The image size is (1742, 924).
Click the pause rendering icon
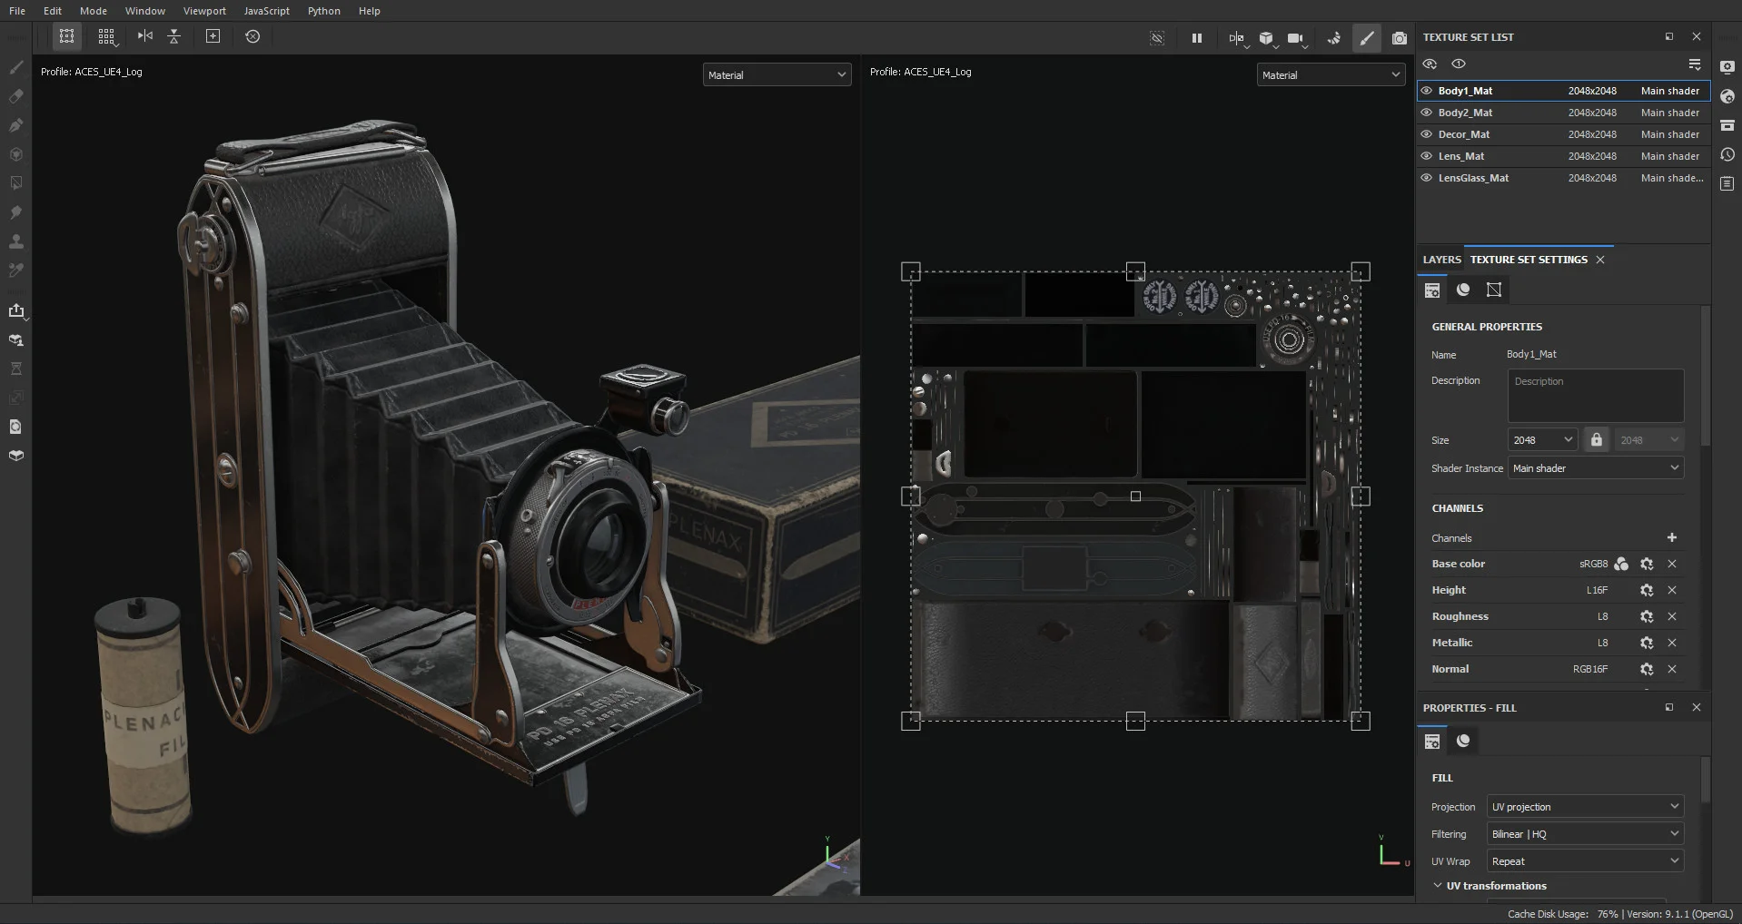click(1196, 38)
